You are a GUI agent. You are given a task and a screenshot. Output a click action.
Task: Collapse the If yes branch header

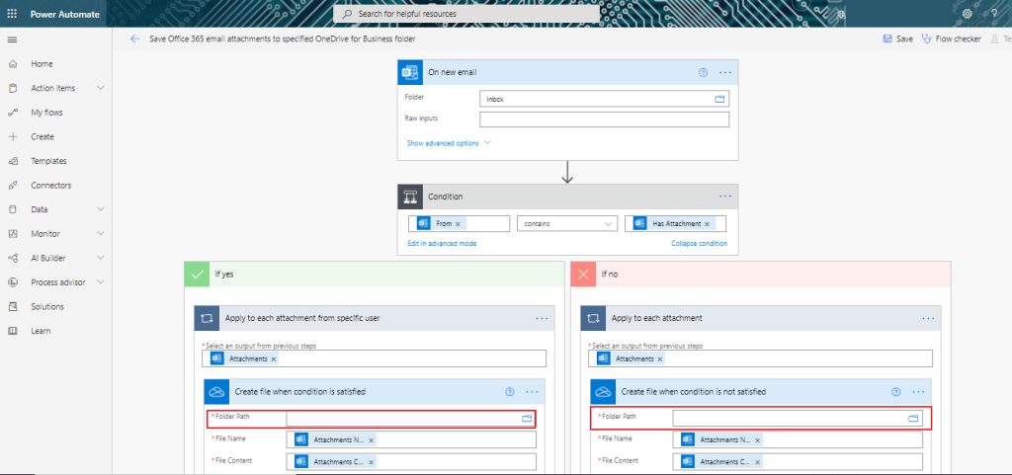pyautogui.click(x=374, y=274)
